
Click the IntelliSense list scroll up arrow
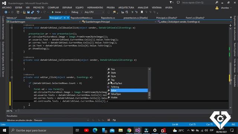[149, 69]
